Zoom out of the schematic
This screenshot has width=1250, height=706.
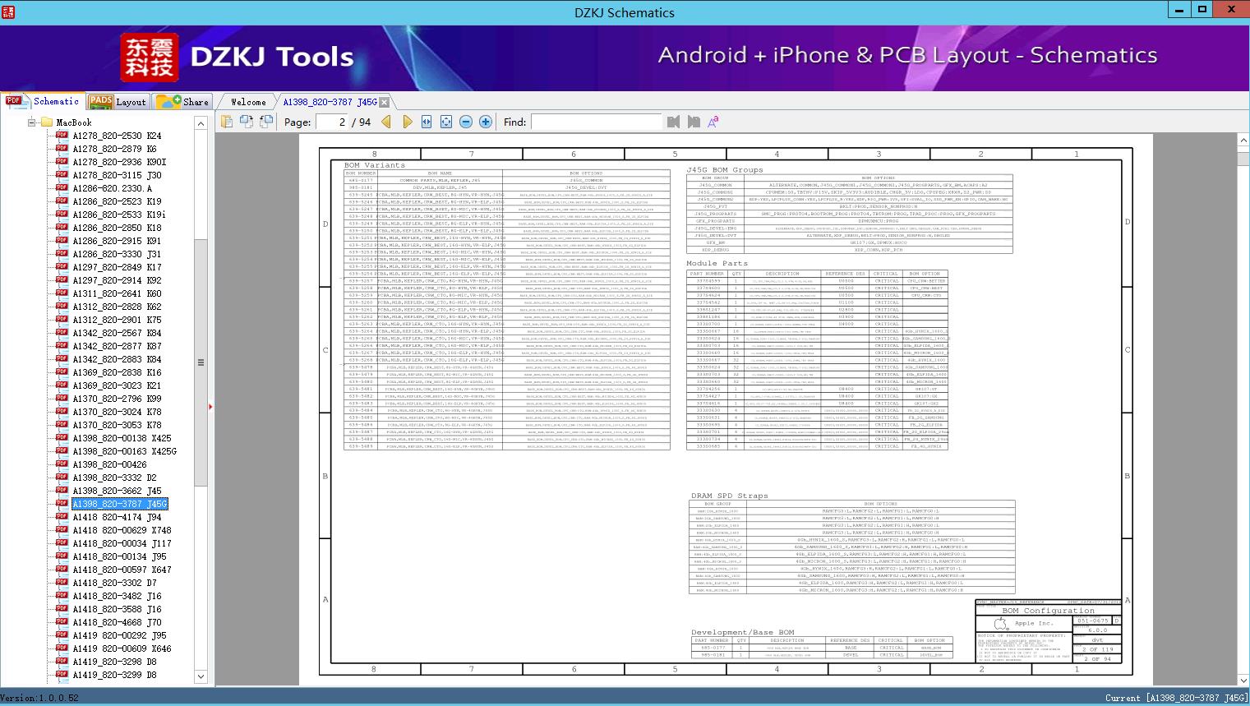pyautogui.click(x=466, y=122)
